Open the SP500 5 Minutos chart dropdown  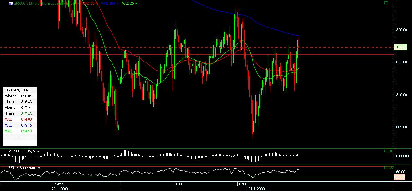click(x=78, y=3)
